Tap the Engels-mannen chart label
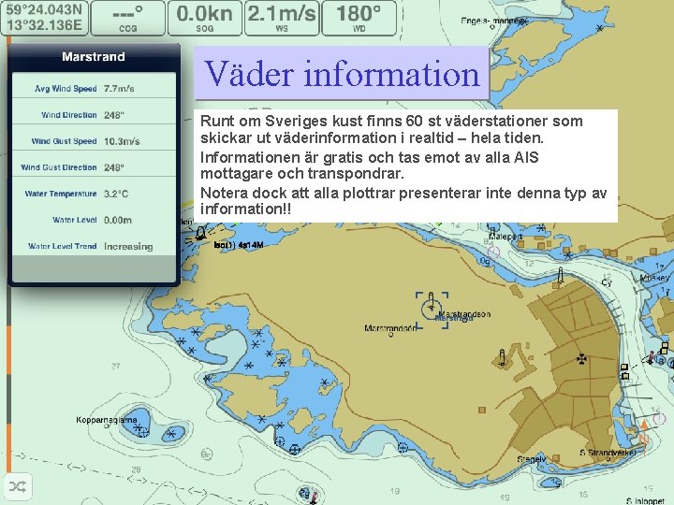Image resolution: width=674 pixels, height=505 pixels. pyautogui.click(x=493, y=21)
